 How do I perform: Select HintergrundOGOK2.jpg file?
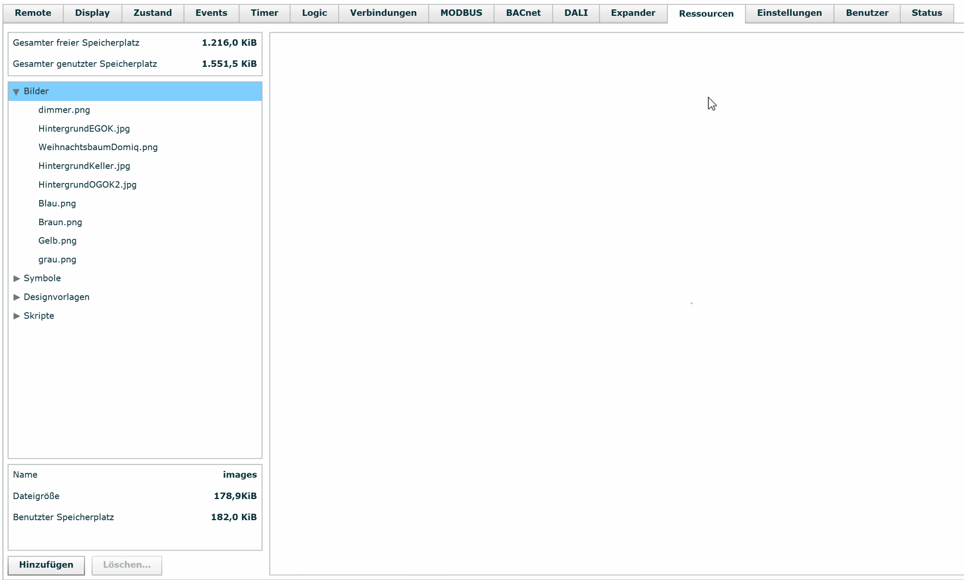(x=87, y=185)
